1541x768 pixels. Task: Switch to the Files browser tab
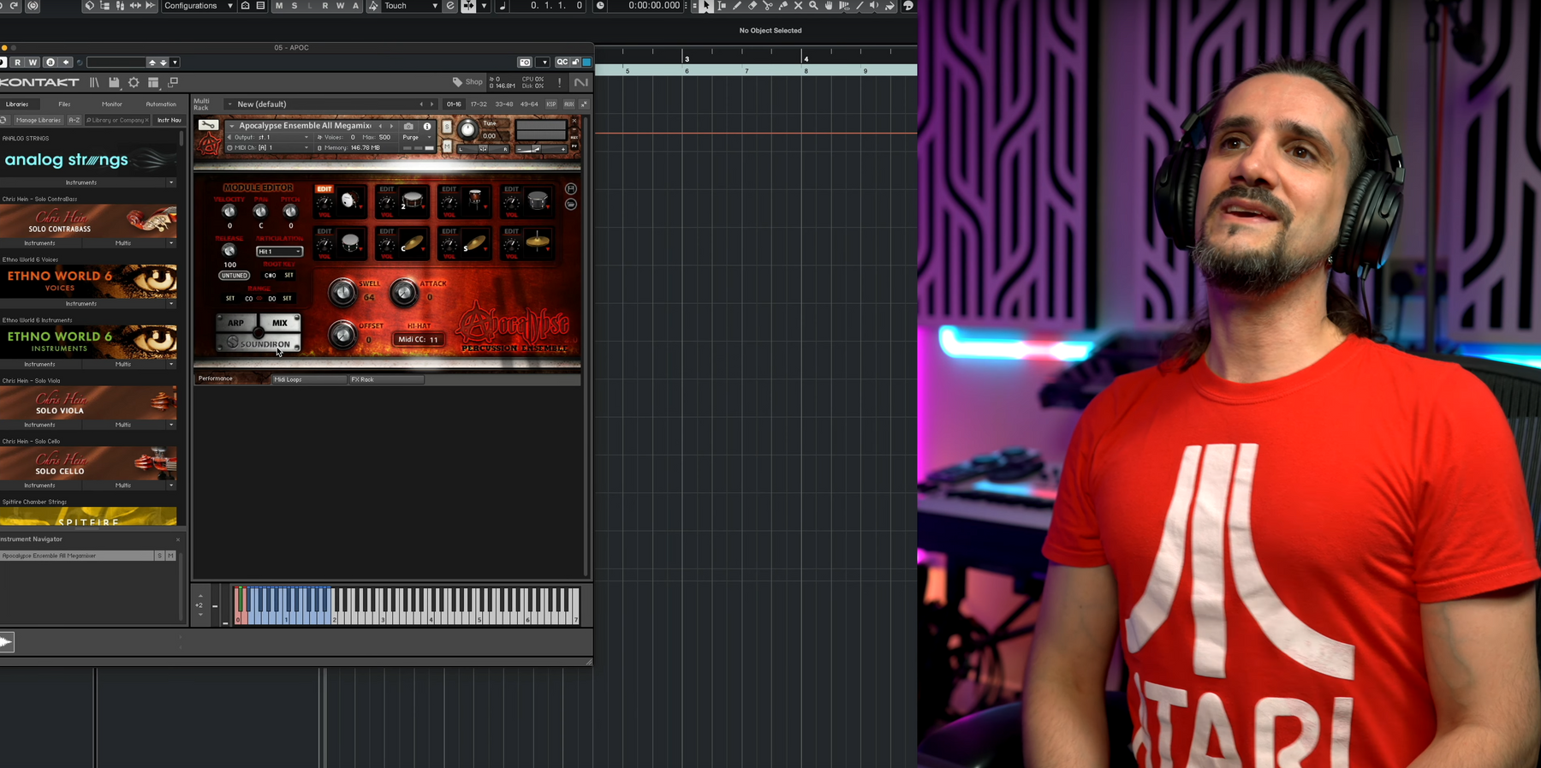click(64, 104)
